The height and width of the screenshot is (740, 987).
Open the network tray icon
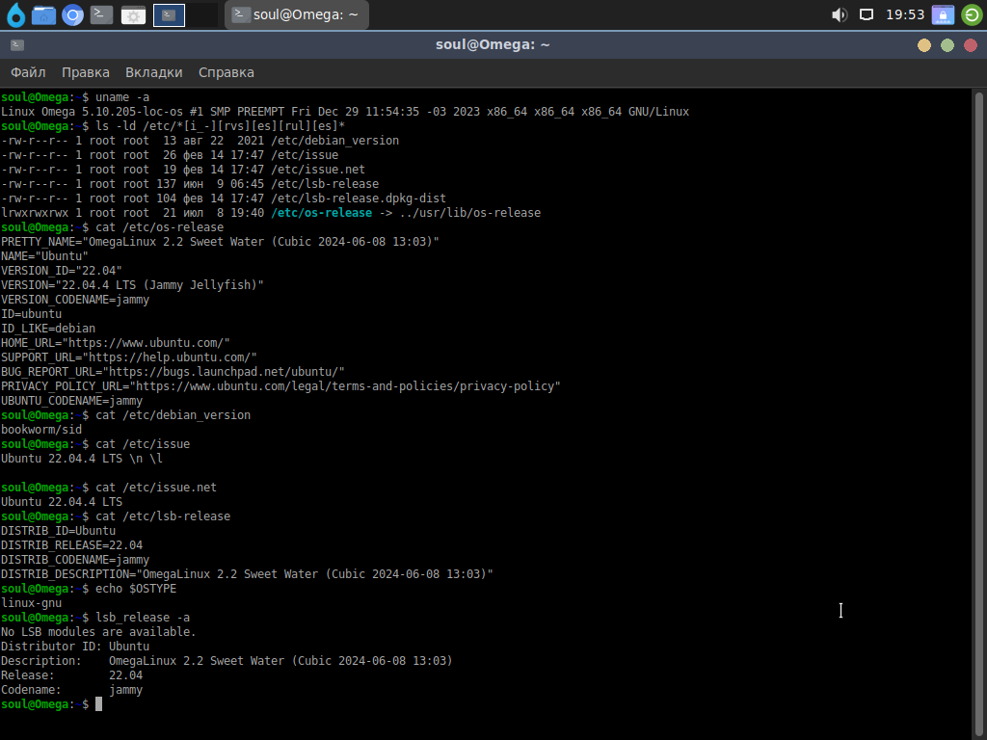tap(867, 15)
